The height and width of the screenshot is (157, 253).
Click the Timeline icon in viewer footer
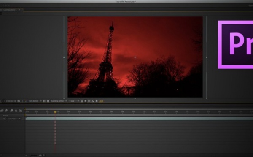tap(89, 101)
